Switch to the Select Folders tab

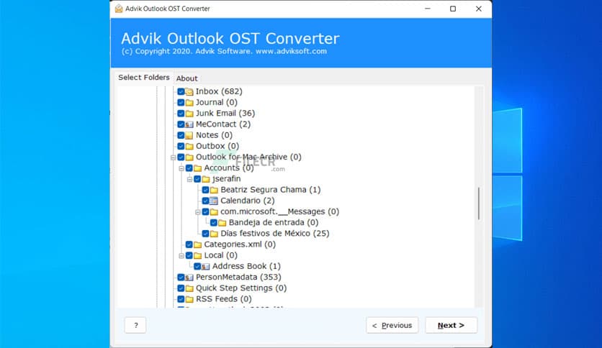(143, 78)
